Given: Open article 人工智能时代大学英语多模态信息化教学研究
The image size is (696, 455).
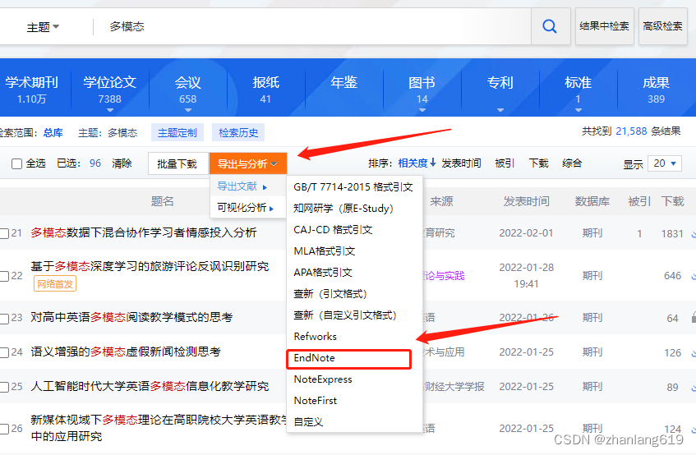Looking at the screenshot, I should click(x=150, y=386).
